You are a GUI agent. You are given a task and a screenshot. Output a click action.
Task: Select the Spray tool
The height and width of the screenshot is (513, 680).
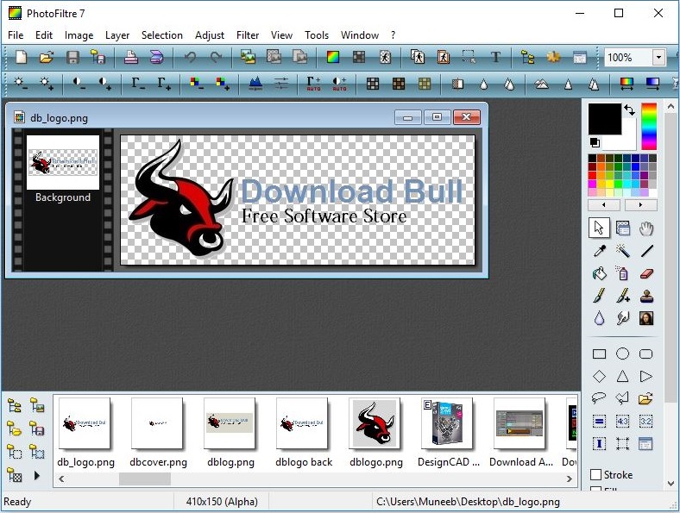click(623, 273)
